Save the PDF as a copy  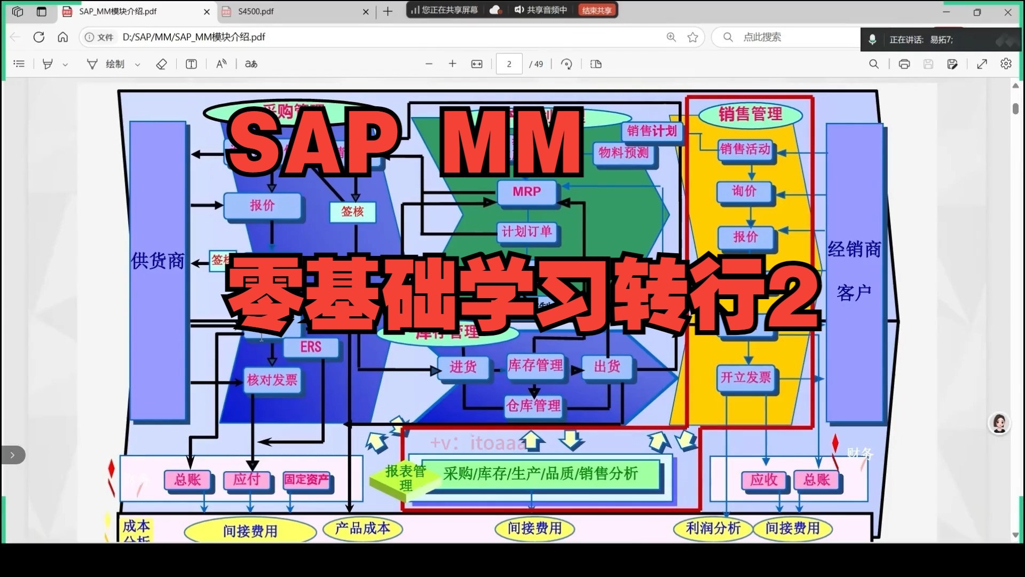952,64
